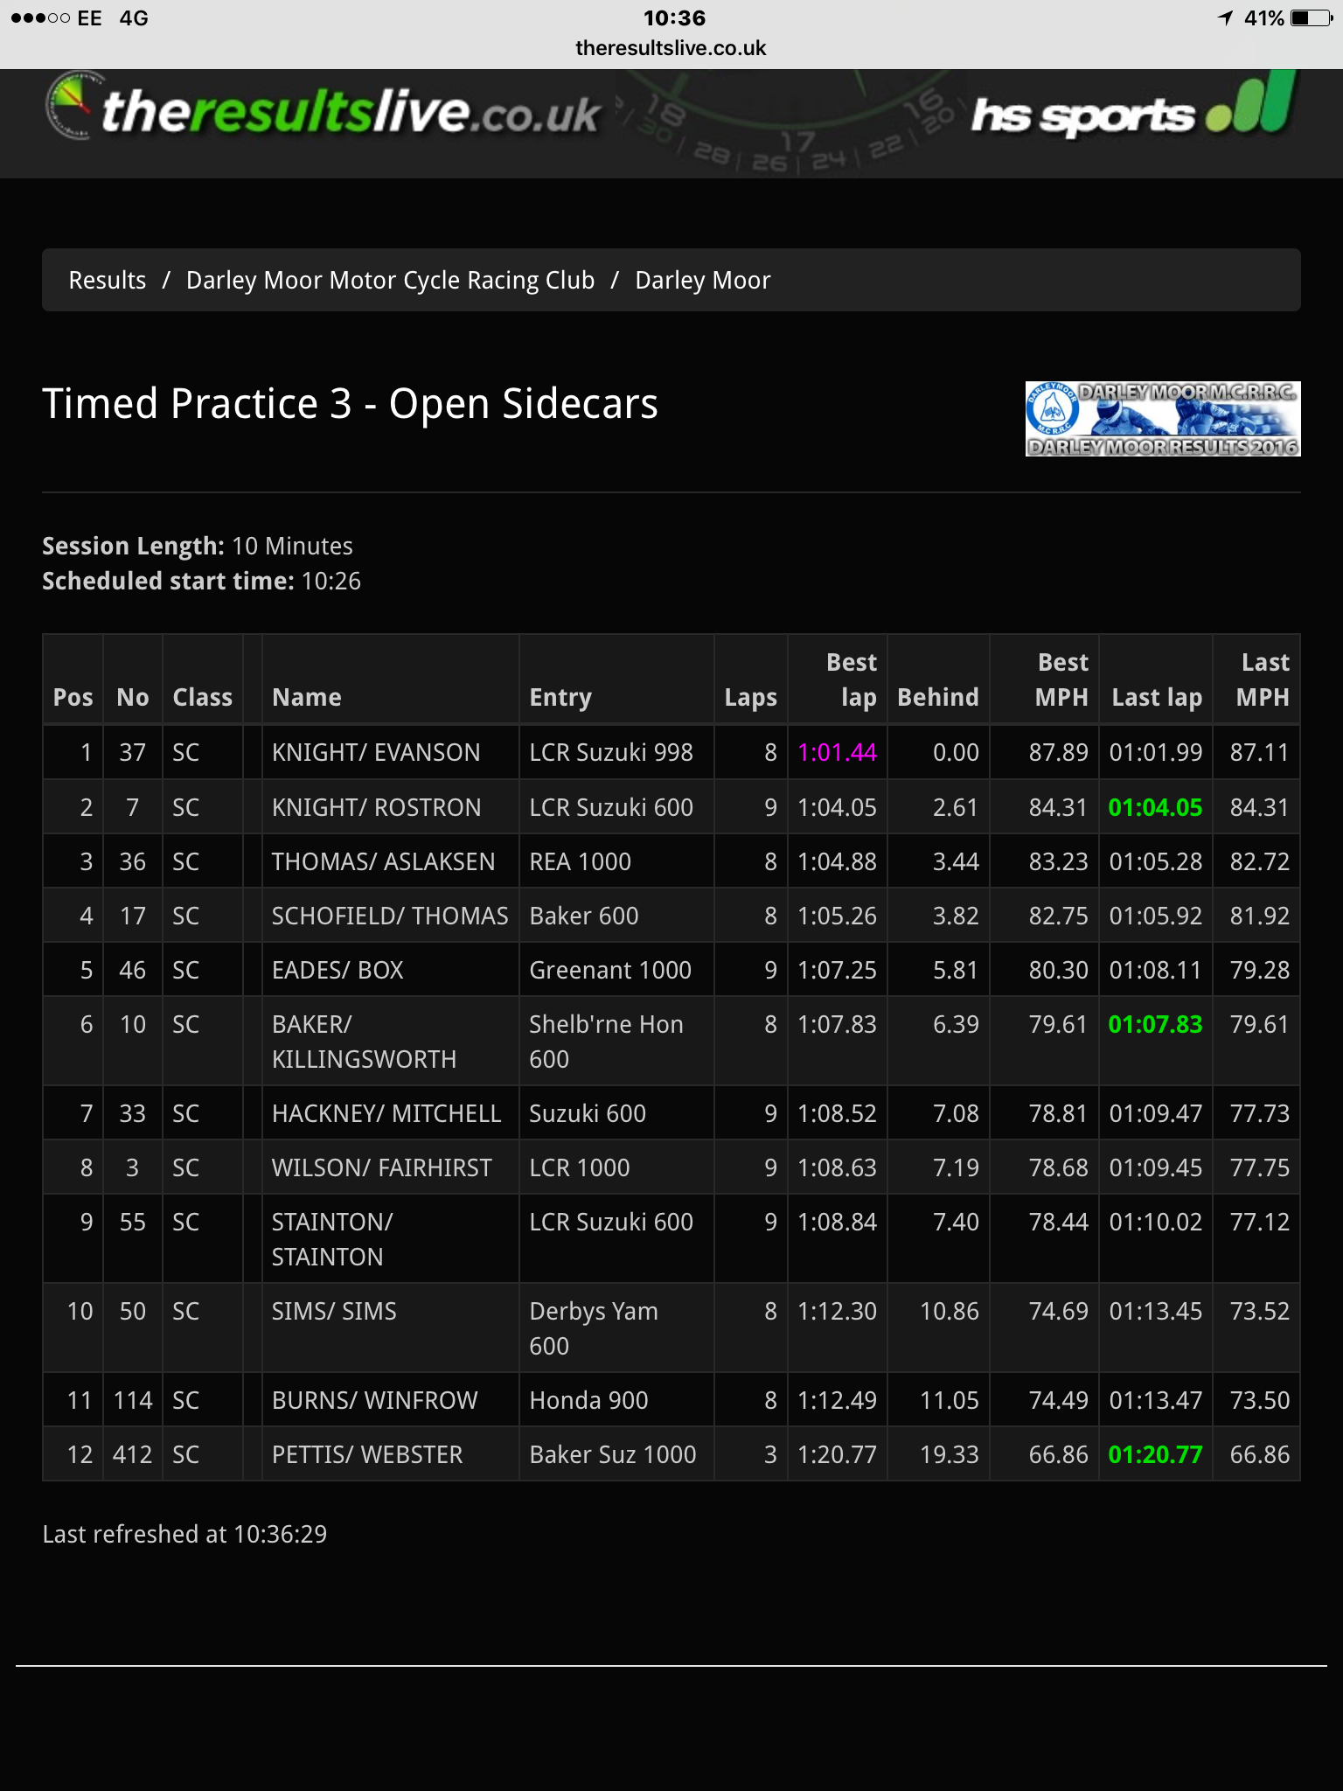Tap the theresultslive.co.uk address bar
The width and height of the screenshot is (1343, 1791).
point(671,48)
